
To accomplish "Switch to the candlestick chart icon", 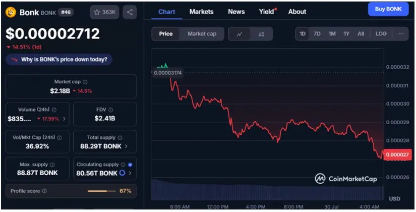I will tap(261, 34).
